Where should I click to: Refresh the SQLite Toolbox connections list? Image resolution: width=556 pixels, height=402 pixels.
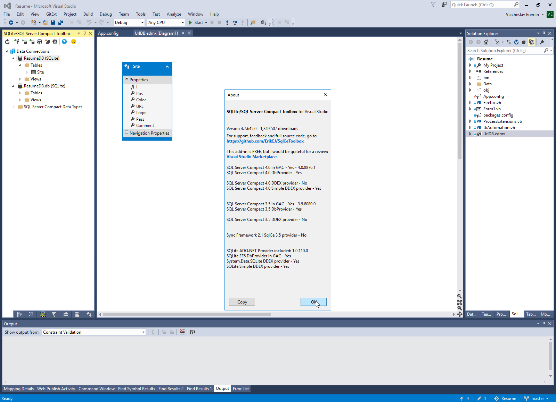[x=7, y=42]
